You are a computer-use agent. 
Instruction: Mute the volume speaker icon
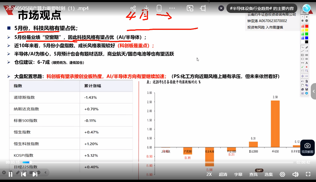tap(296, 174)
